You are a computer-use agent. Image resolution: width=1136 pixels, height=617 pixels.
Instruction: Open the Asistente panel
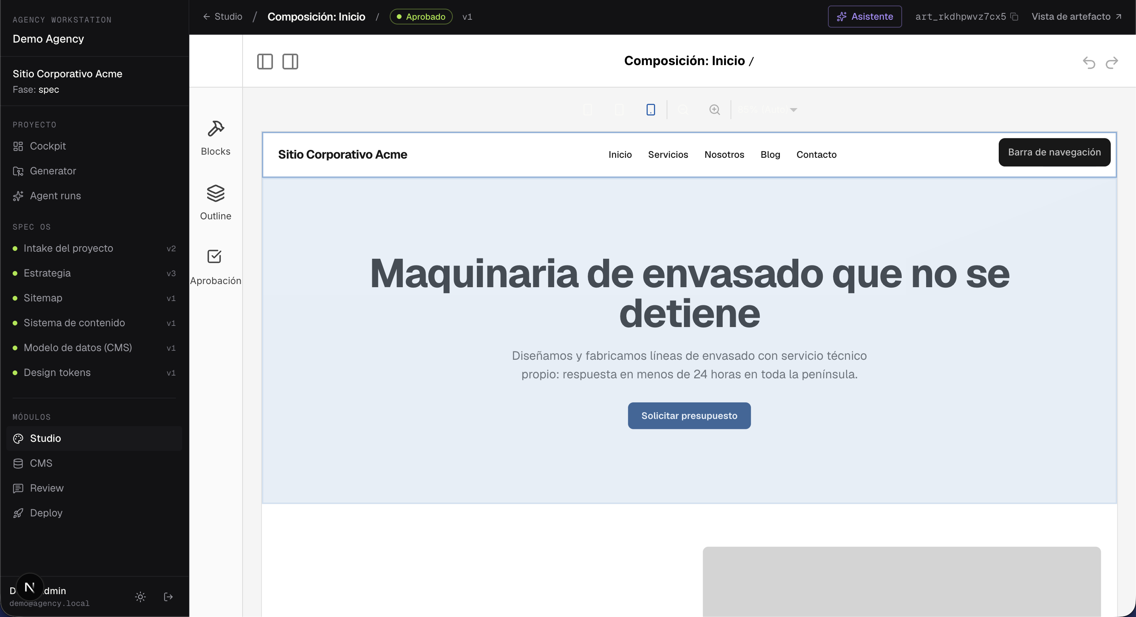864,17
